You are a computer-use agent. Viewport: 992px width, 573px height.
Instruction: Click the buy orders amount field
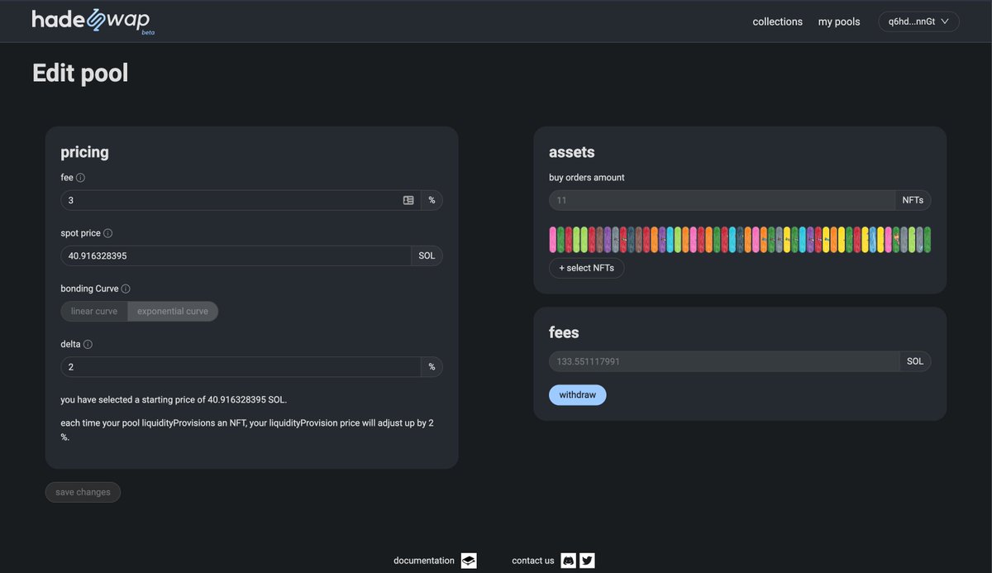[722, 200]
